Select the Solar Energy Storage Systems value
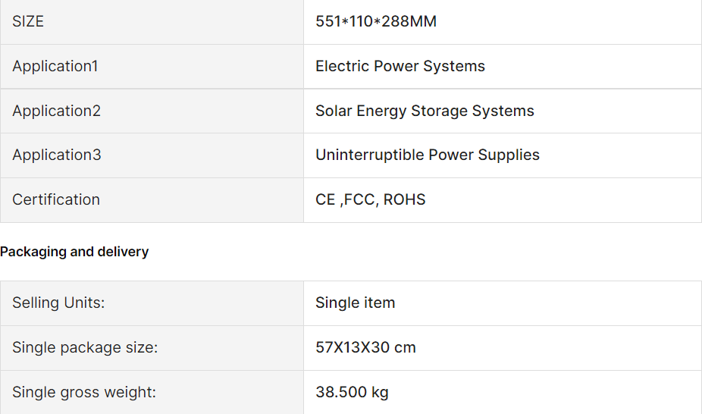702x414 pixels. point(425,111)
